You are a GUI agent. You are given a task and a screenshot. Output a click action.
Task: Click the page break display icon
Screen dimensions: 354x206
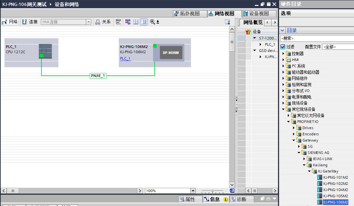click(x=136, y=22)
